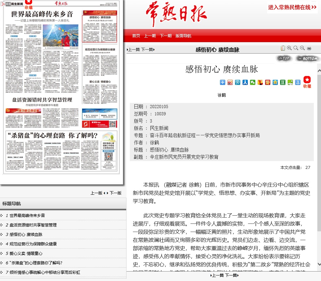
Task: Share article to Douban
Action: [283, 82]
